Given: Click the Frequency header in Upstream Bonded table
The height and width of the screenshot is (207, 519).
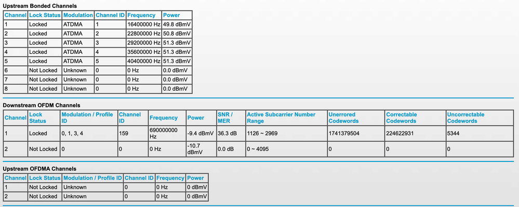Looking at the screenshot, I should click(x=141, y=15).
